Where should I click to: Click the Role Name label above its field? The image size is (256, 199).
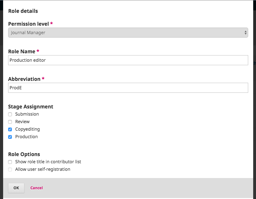22,51
